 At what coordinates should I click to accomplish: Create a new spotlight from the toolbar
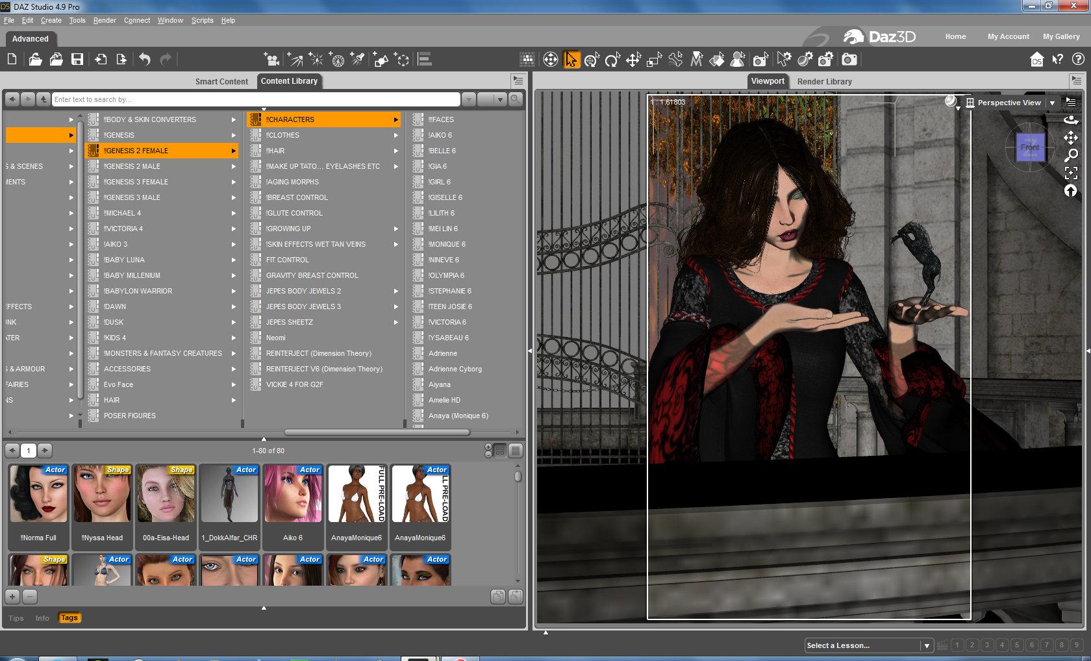(x=358, y=60)
